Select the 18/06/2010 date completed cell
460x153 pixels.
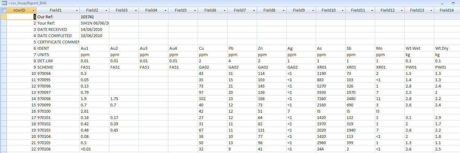94,36
